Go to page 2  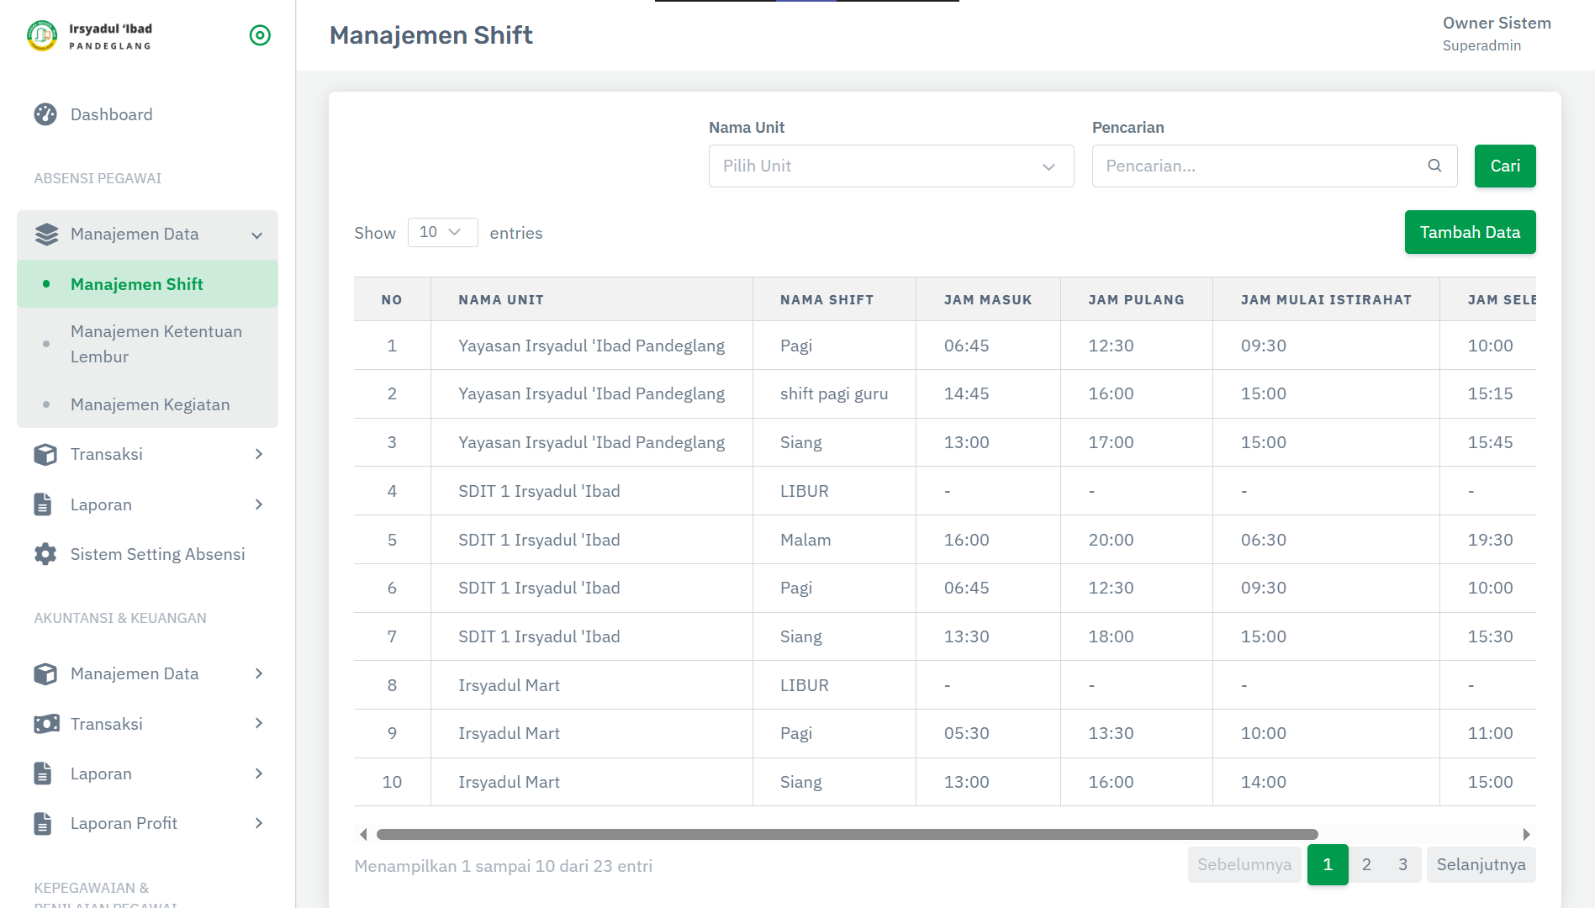coord(1366,865)
